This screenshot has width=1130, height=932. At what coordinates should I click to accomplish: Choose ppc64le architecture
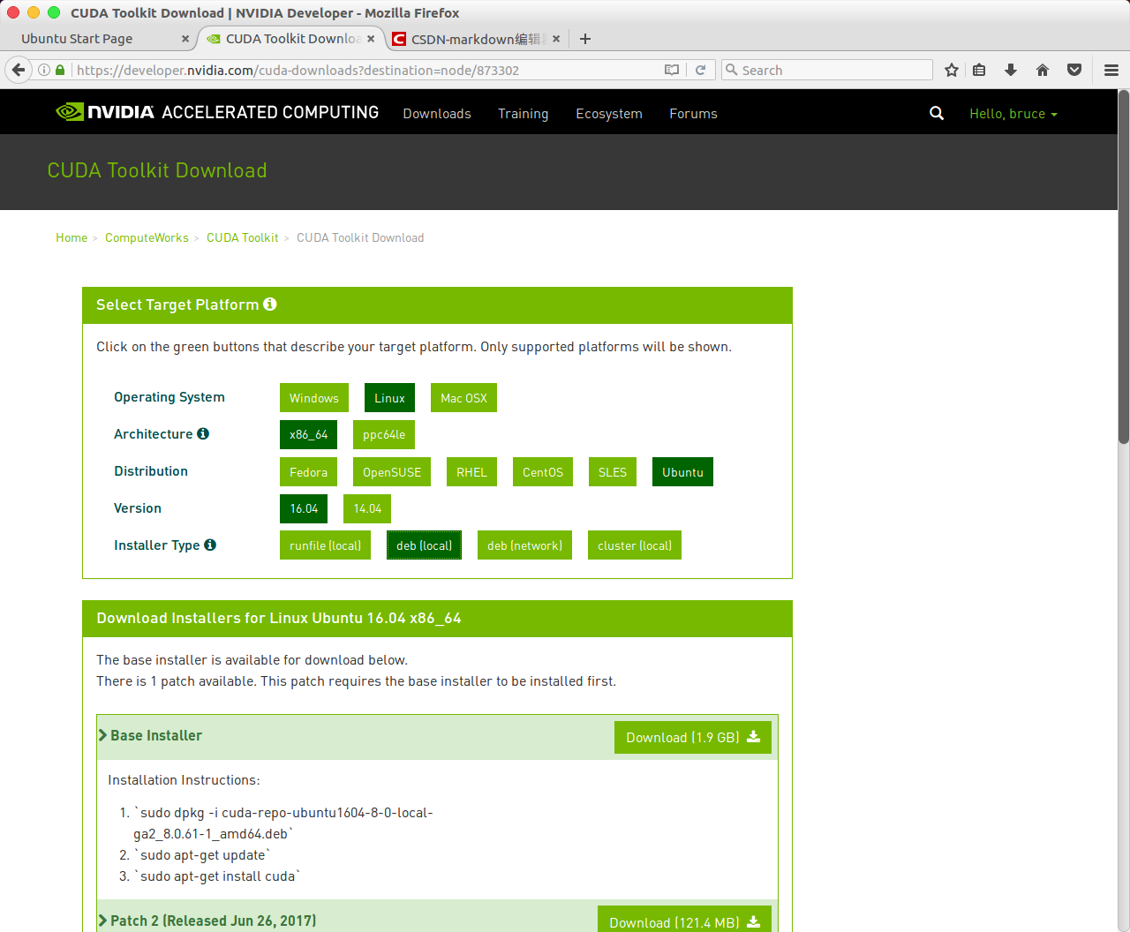384,434
